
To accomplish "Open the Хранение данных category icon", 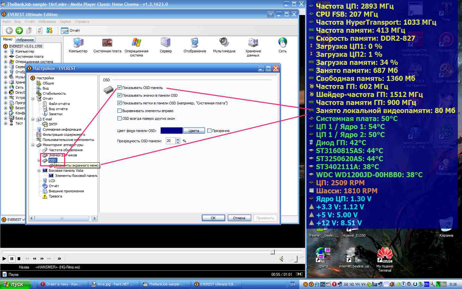I will click(x=253, y=47).
